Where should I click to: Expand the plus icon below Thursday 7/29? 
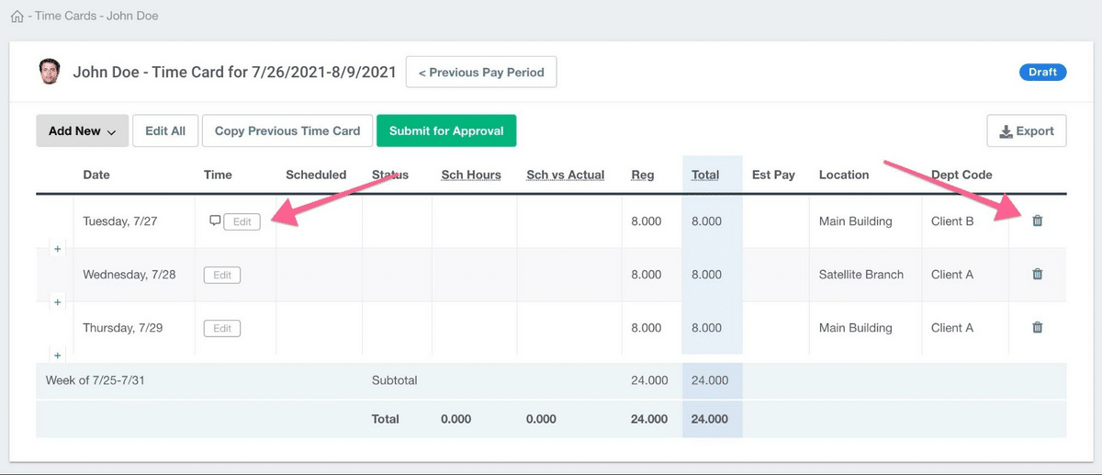pyautogui.click(x=57, y=356)
